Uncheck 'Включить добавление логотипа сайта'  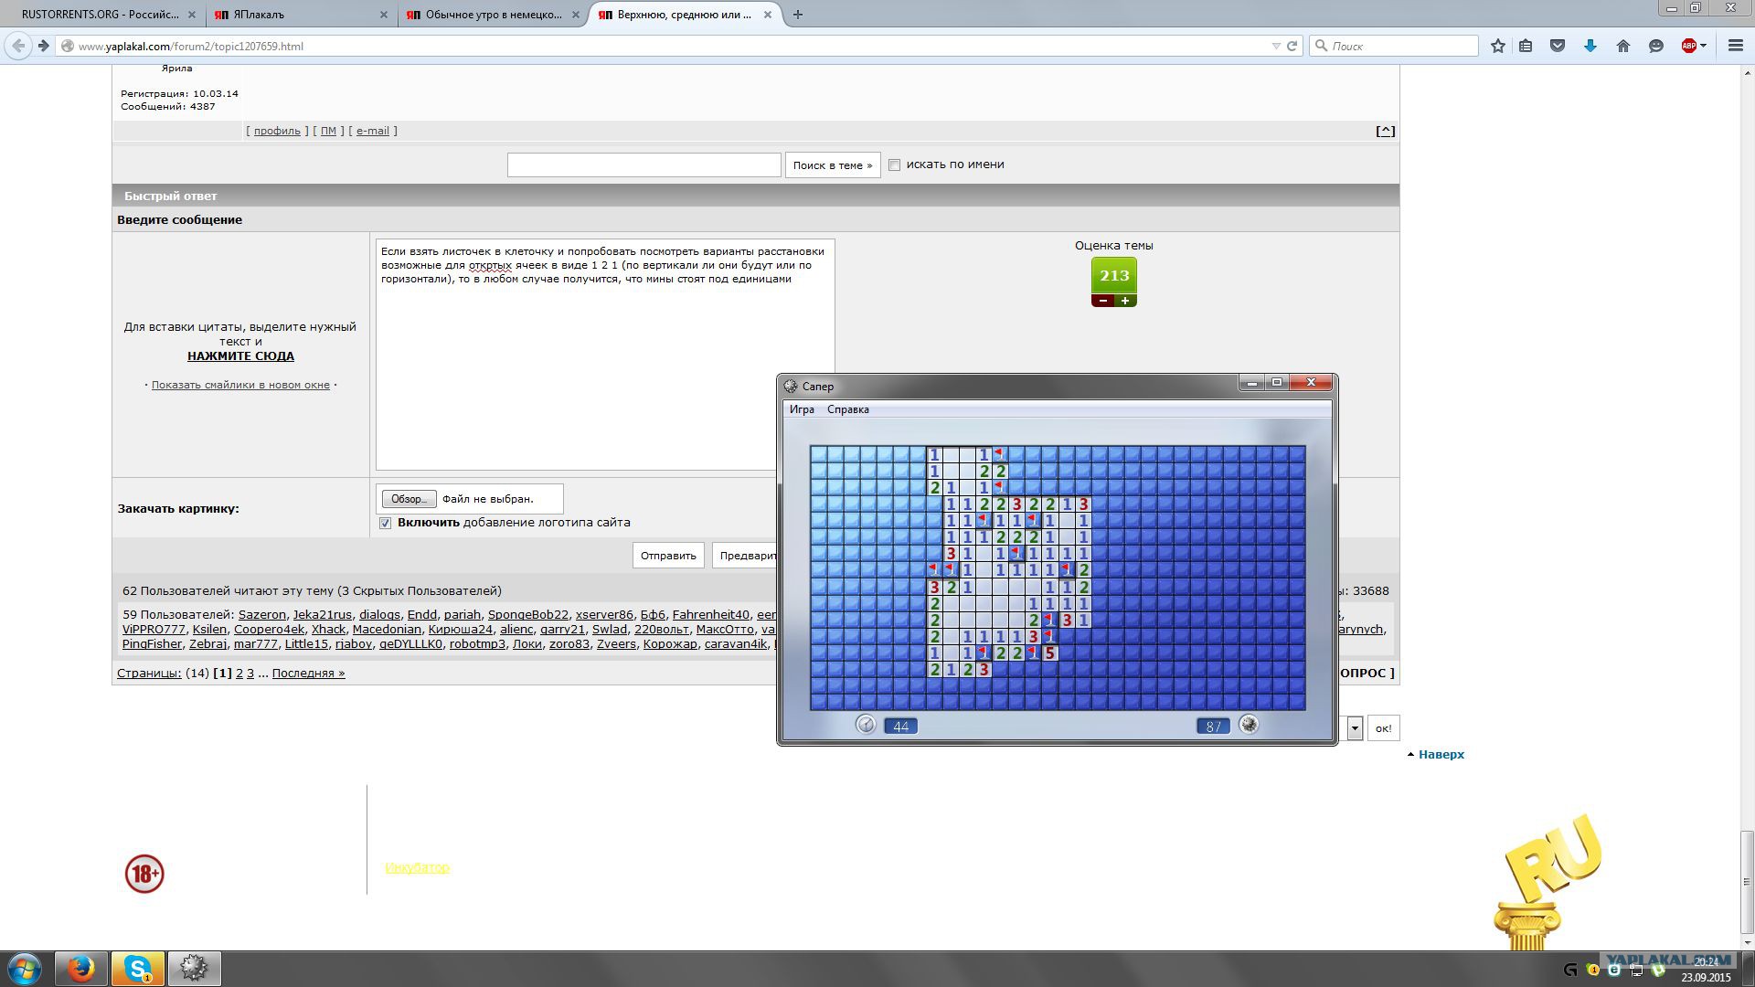pyautogui.click(x=385, y=523)
